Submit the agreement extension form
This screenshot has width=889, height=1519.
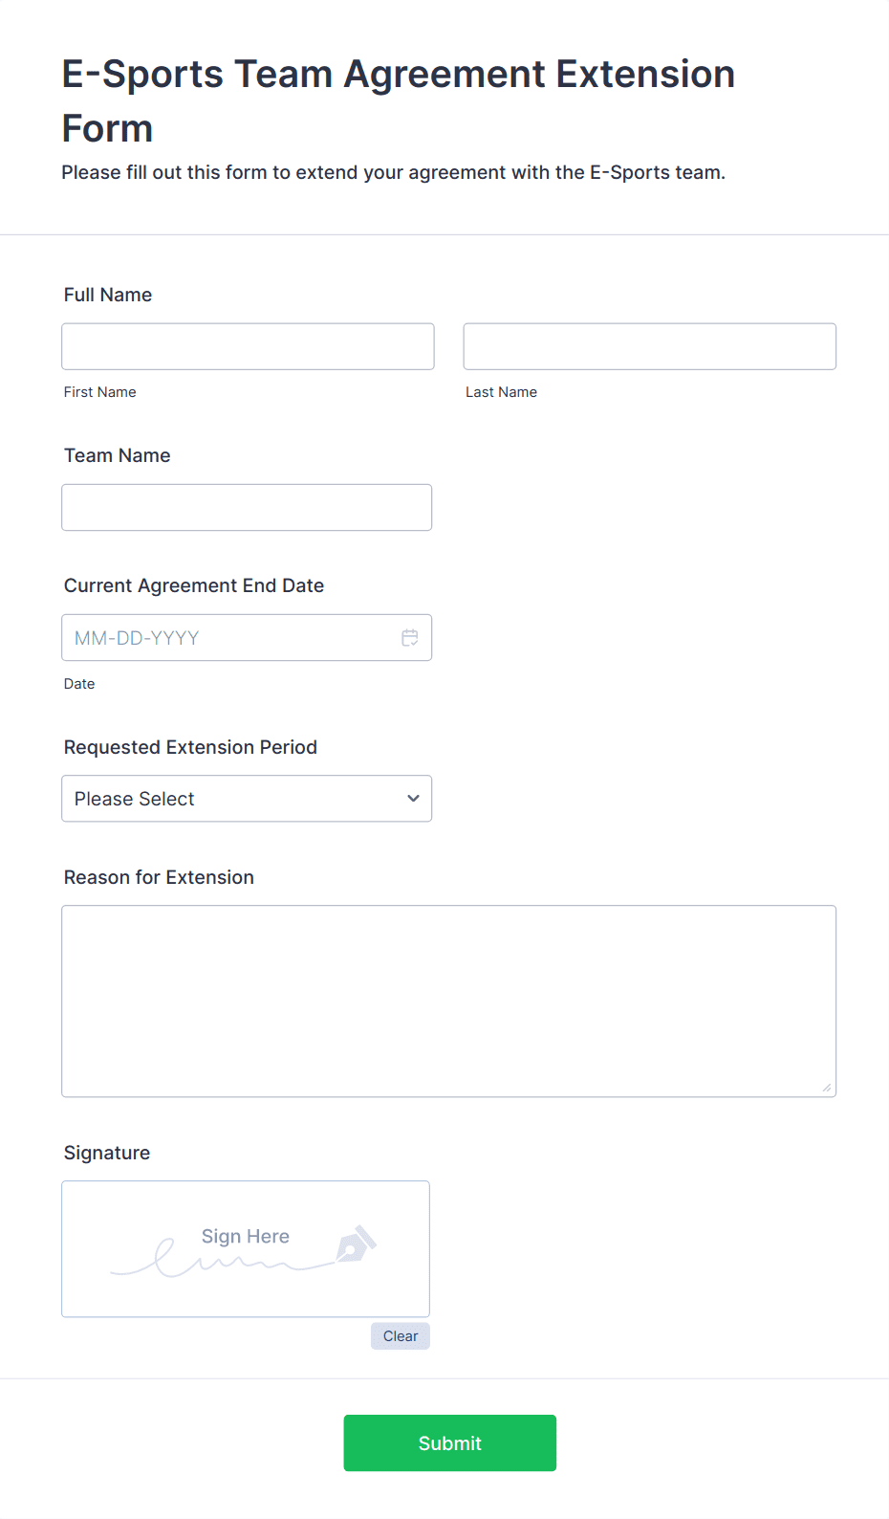pos(449,1442)
